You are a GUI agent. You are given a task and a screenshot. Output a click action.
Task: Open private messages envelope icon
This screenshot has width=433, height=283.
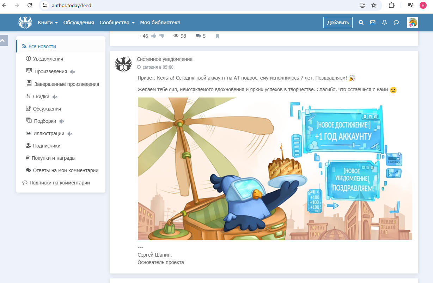(x=373, y=23)
